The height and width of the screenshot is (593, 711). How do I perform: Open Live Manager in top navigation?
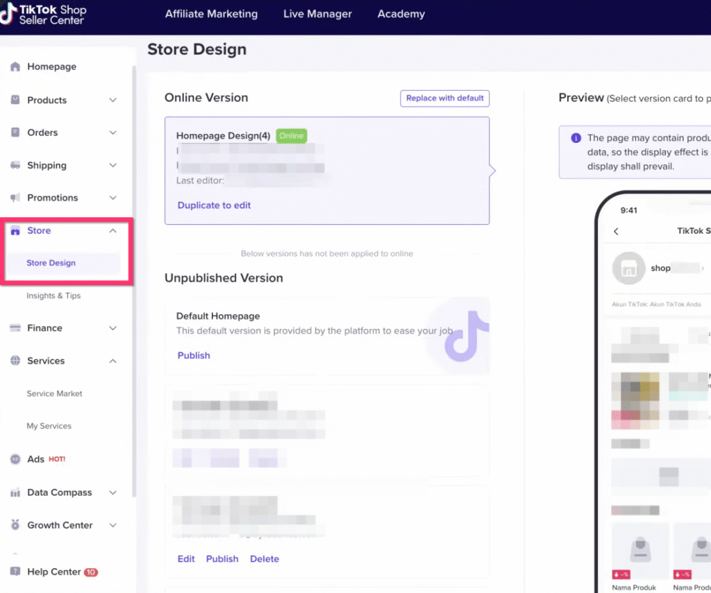[x=317, y=14]
